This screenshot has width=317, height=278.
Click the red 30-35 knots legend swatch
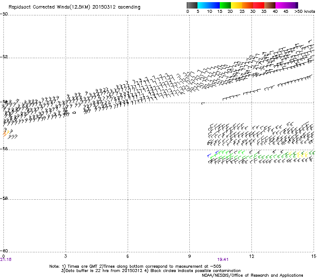pos(259,5)
